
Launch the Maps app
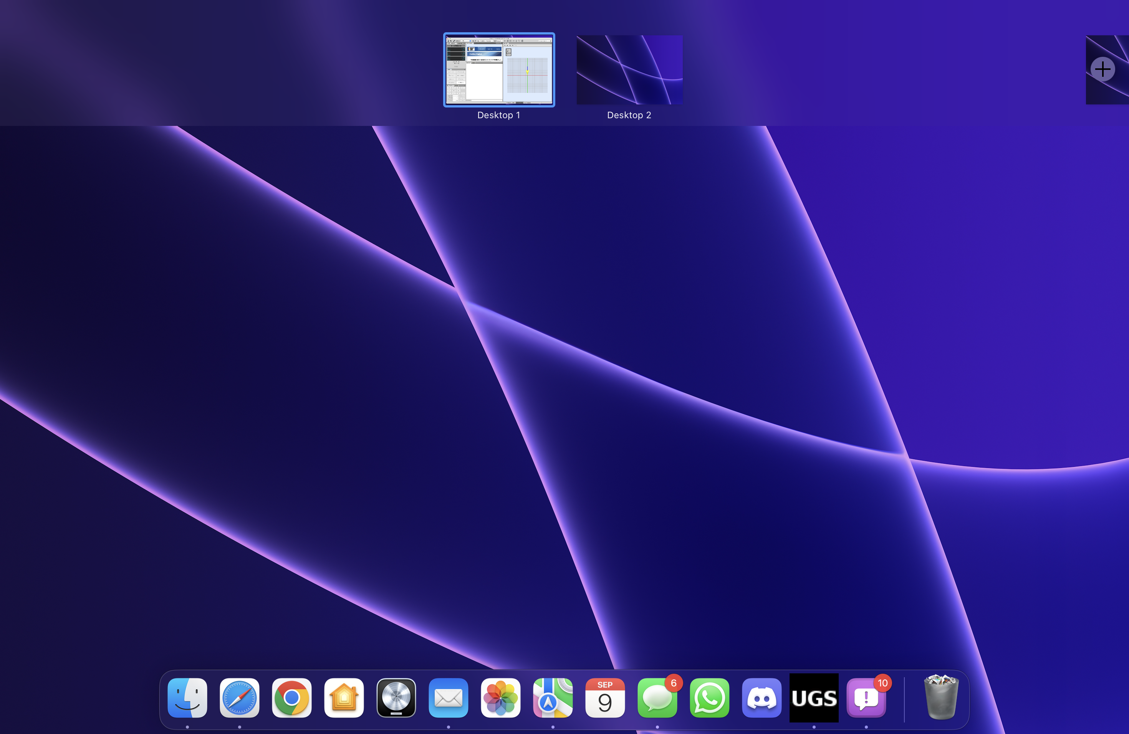tap(553, 698)
